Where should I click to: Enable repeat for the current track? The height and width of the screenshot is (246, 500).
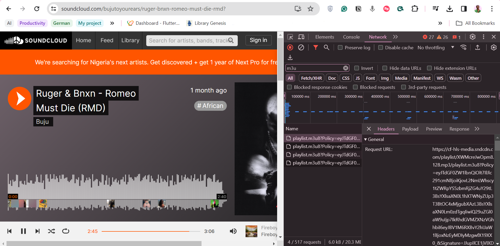[65, 231]
